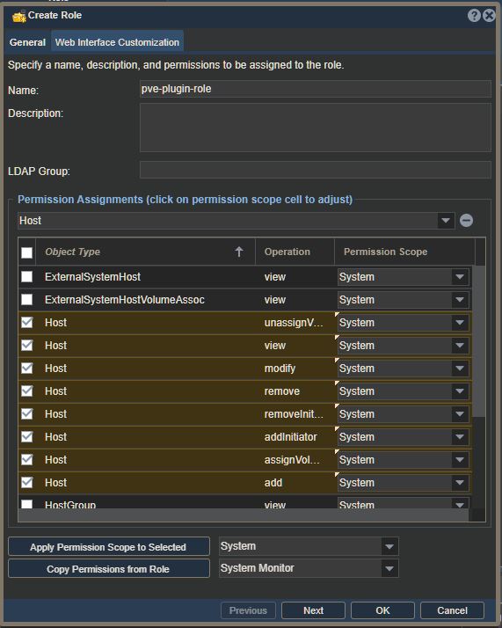
Task: Click the Create Role title icon
Action: click(18, 17)
